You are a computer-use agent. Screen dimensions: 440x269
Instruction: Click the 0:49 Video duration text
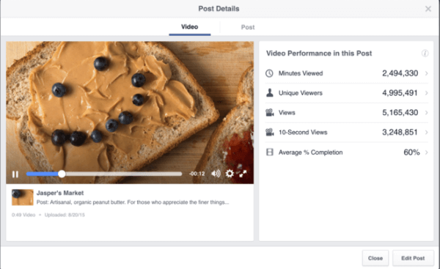[x=23, y=215]
